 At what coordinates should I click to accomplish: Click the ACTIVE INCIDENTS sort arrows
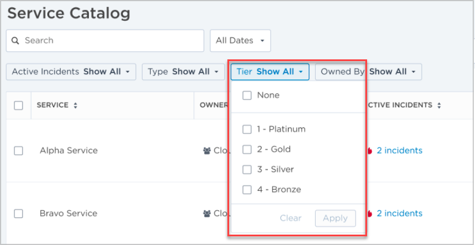pyautogui.click(x=439, y=105)
